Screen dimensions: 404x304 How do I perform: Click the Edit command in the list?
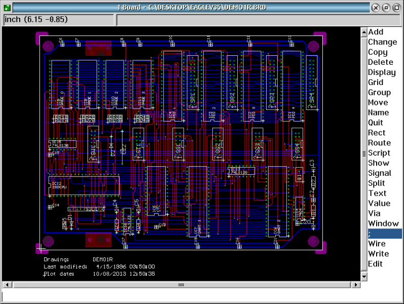click(x=376, y=264)
